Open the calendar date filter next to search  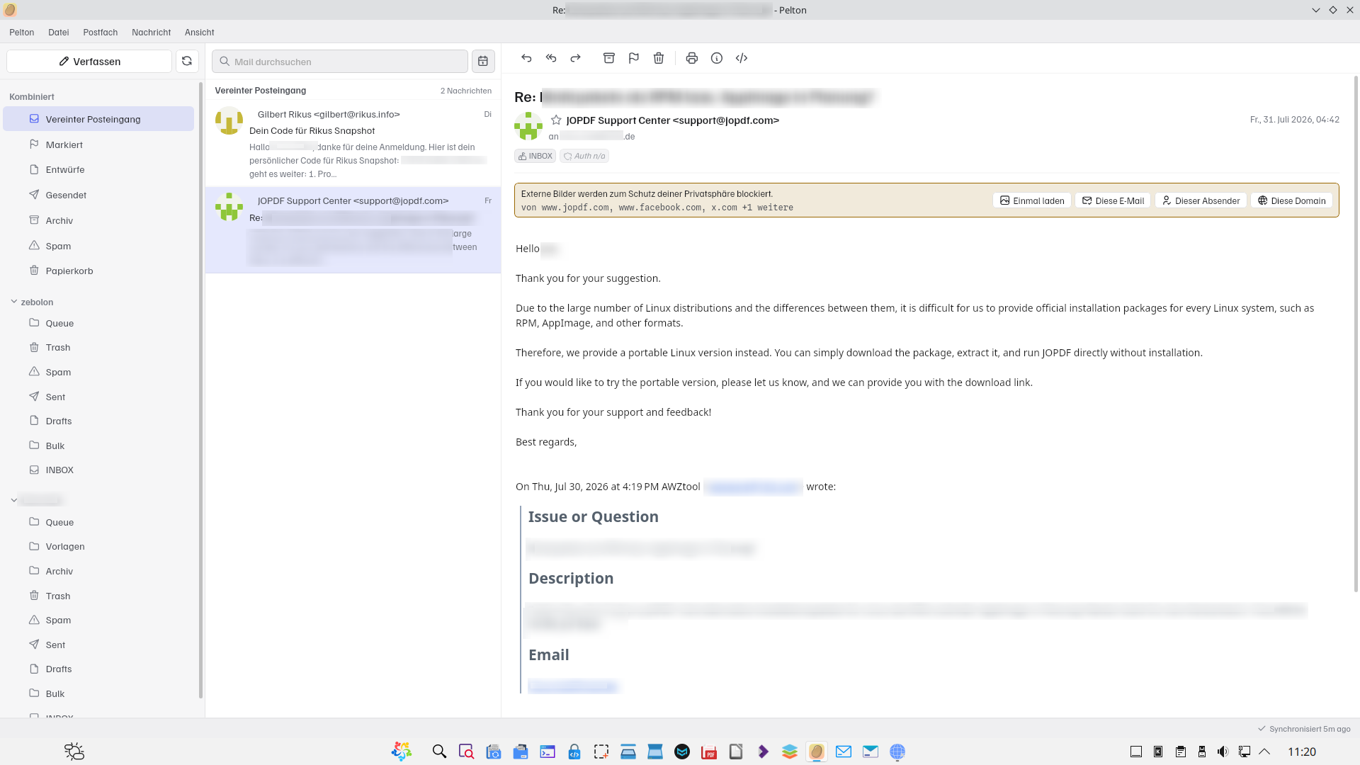click(483, 62)
